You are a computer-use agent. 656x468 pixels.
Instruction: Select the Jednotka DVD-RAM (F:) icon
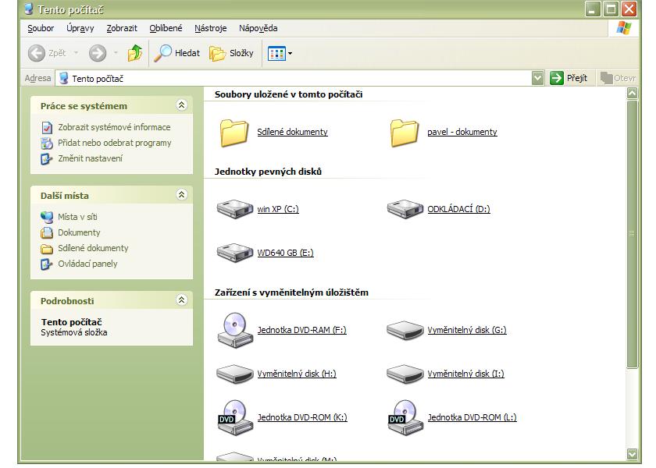coord(233,329)
